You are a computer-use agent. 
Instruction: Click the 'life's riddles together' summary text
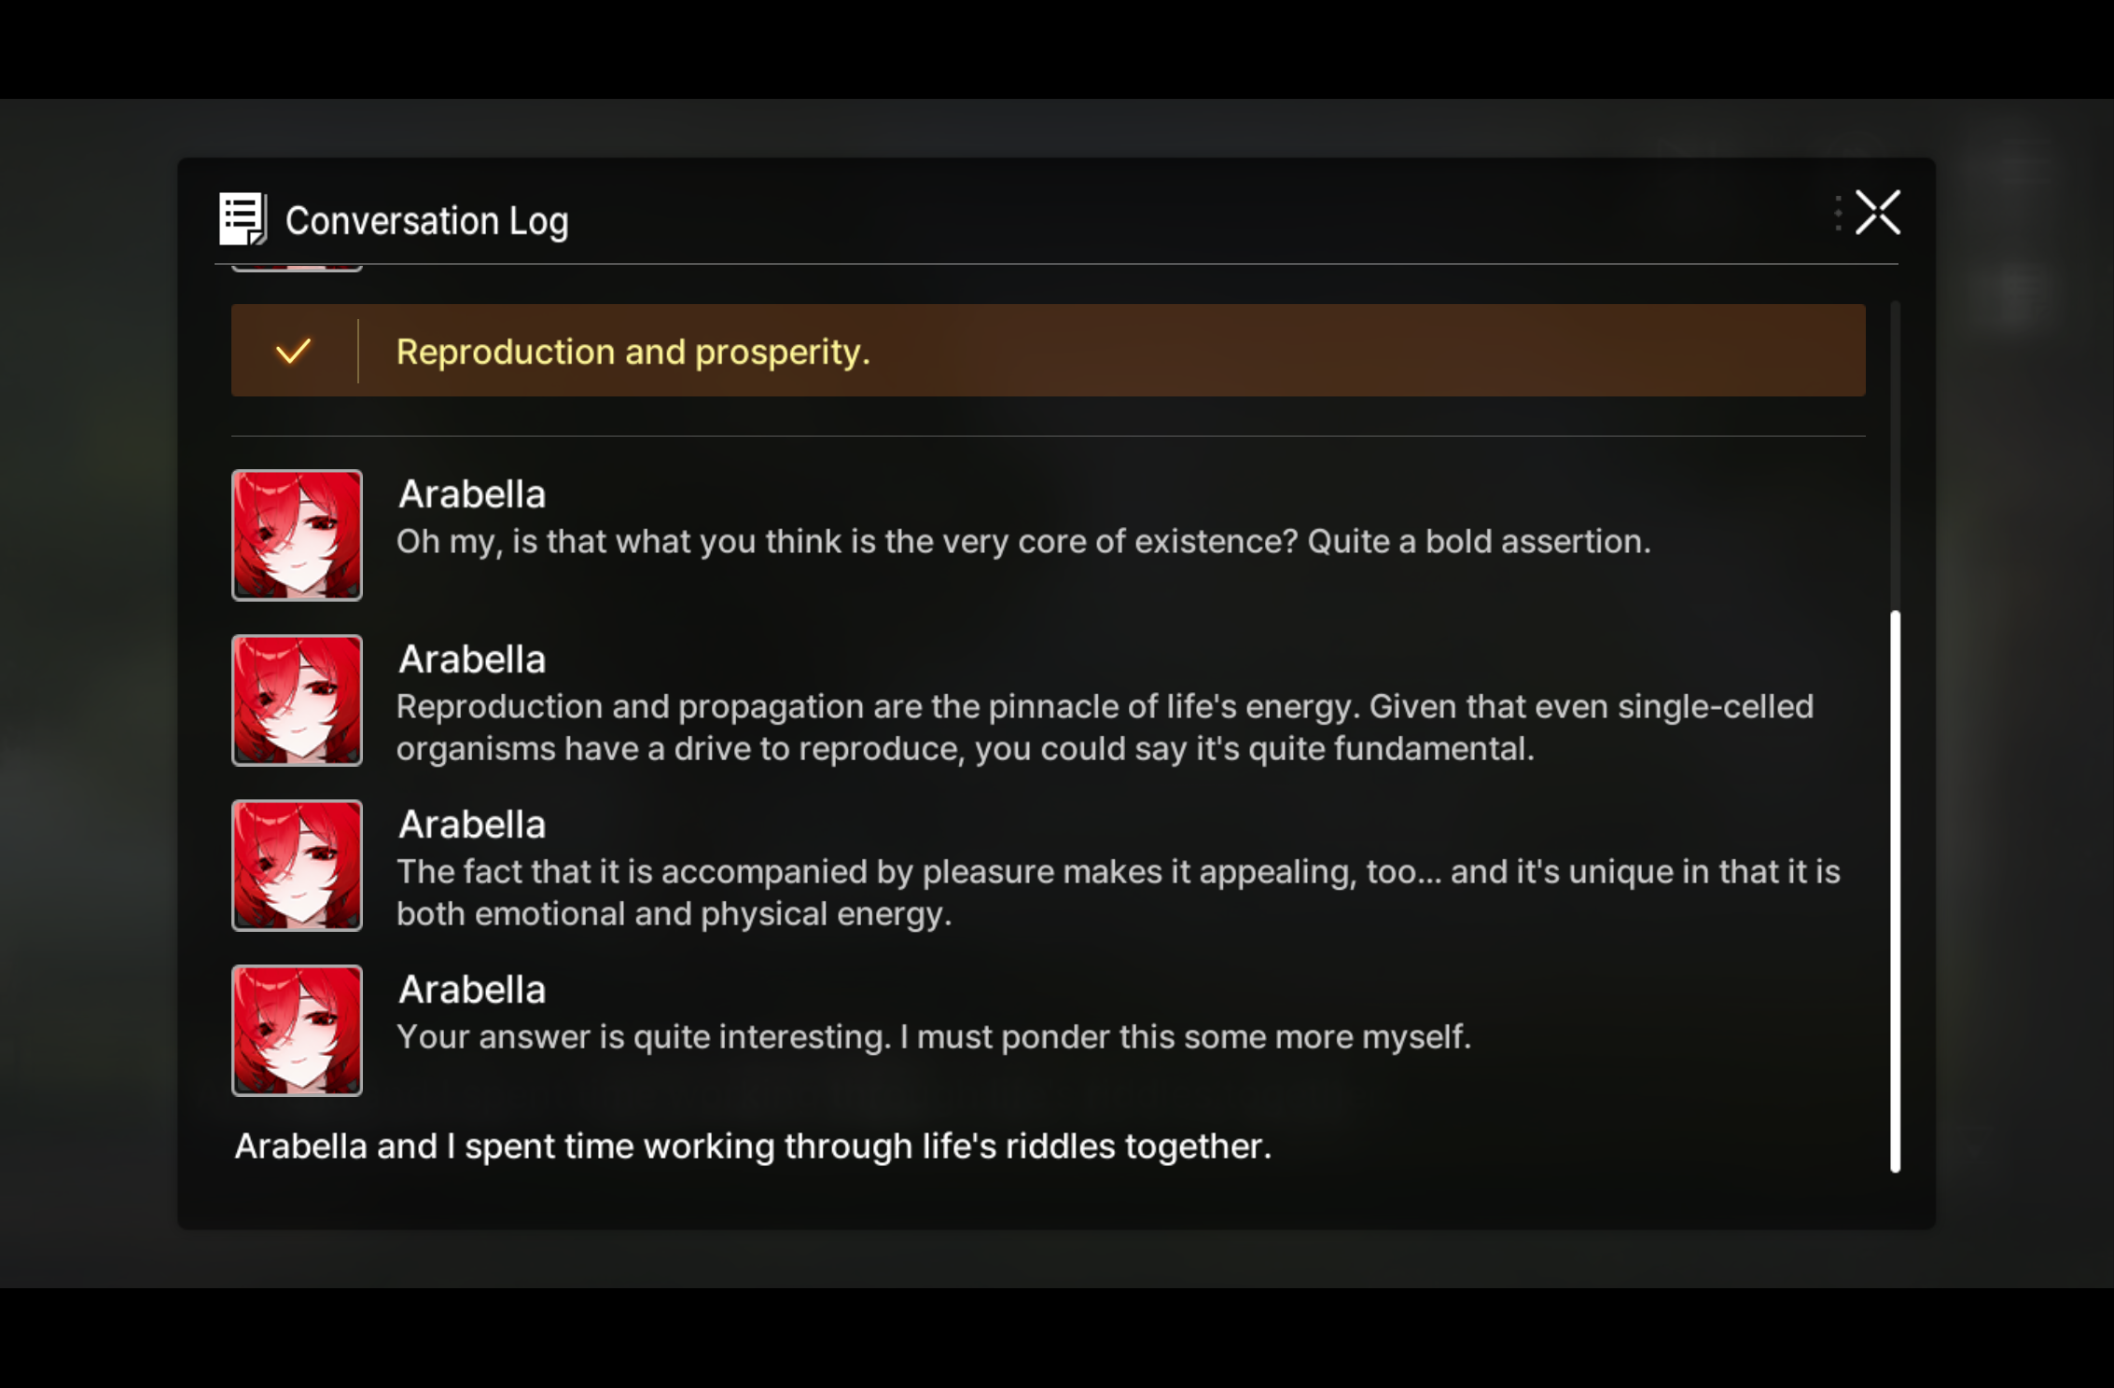(753, 1145)
